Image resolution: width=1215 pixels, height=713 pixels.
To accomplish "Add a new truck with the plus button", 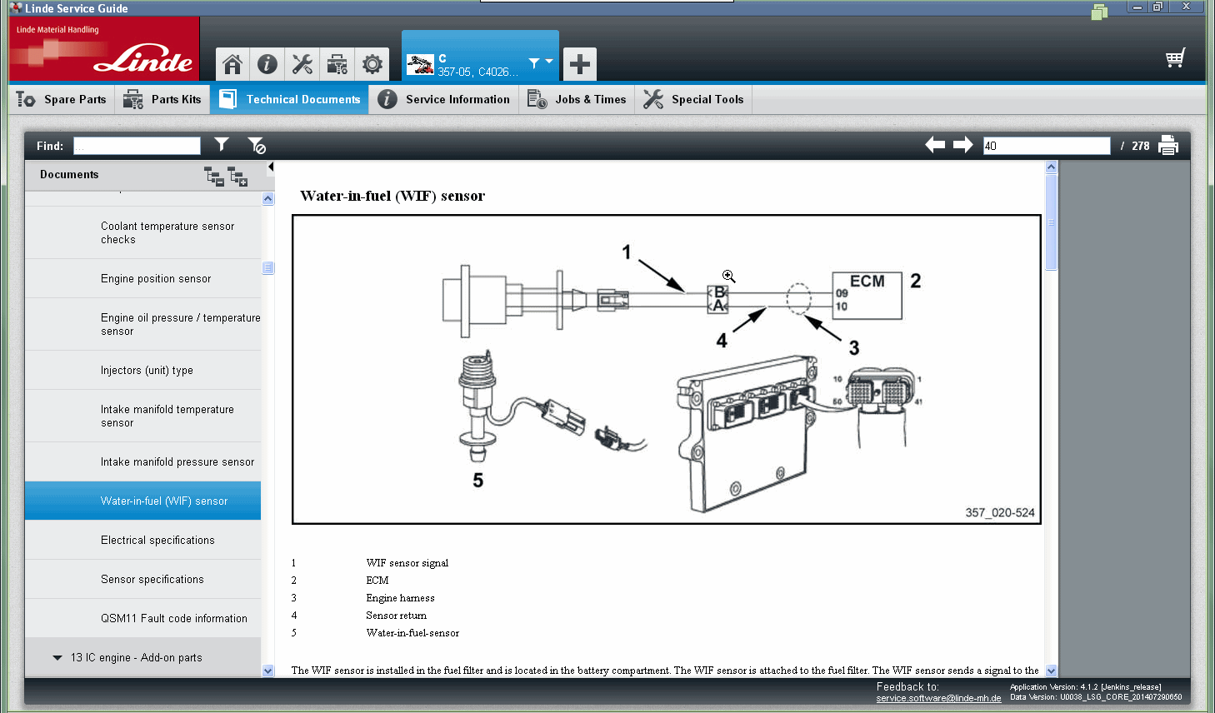I will pyautogui.click(x=579, y=64).
